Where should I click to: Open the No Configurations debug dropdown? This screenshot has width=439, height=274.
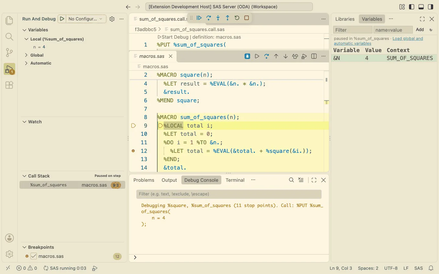(86, 19)
